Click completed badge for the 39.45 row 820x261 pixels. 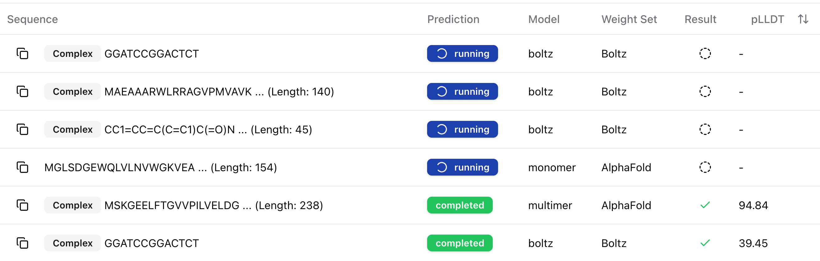pyautogui.click(x=460, y=243)
